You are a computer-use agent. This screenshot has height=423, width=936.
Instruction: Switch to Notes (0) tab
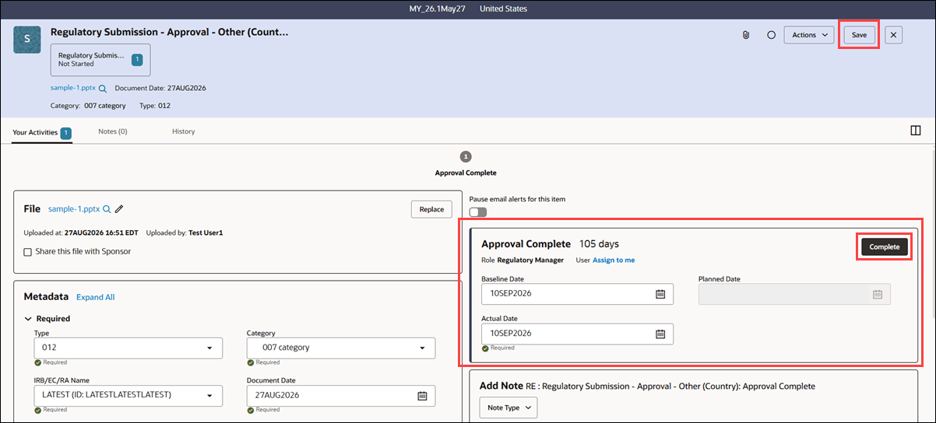coord(113,131)
